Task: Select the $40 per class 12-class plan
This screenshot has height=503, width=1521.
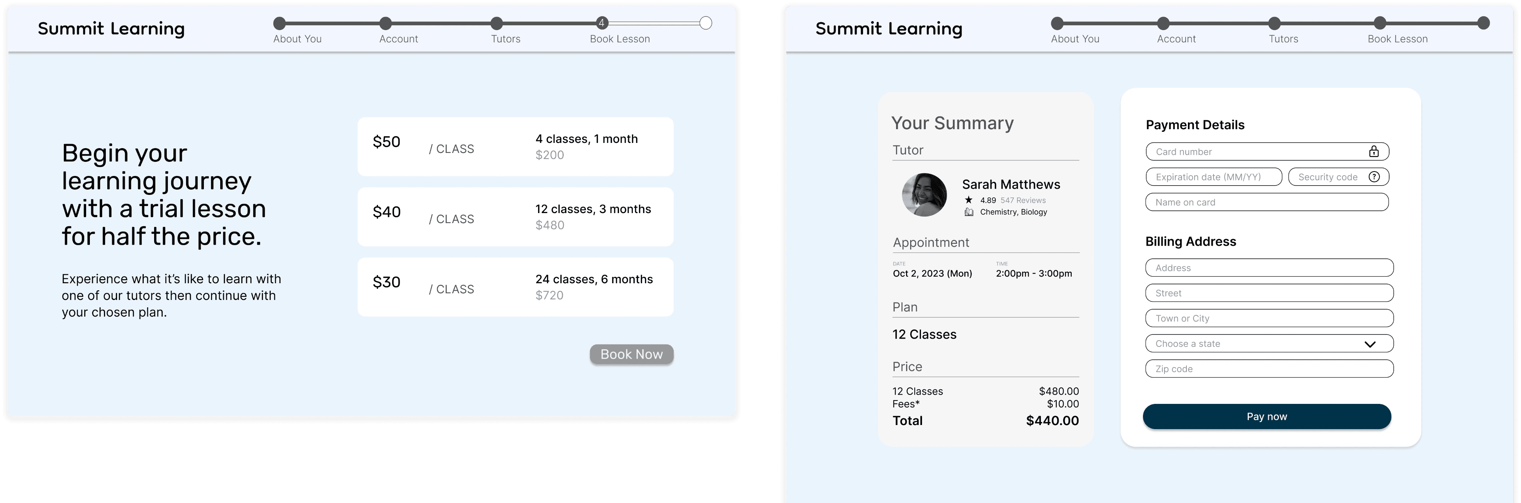Action: click(x=515, y=217)
